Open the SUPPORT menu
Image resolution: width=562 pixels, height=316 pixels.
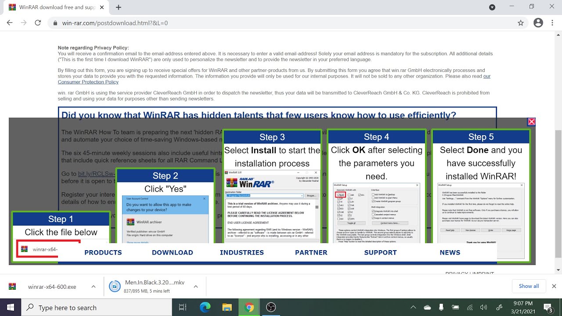[380, 252]
